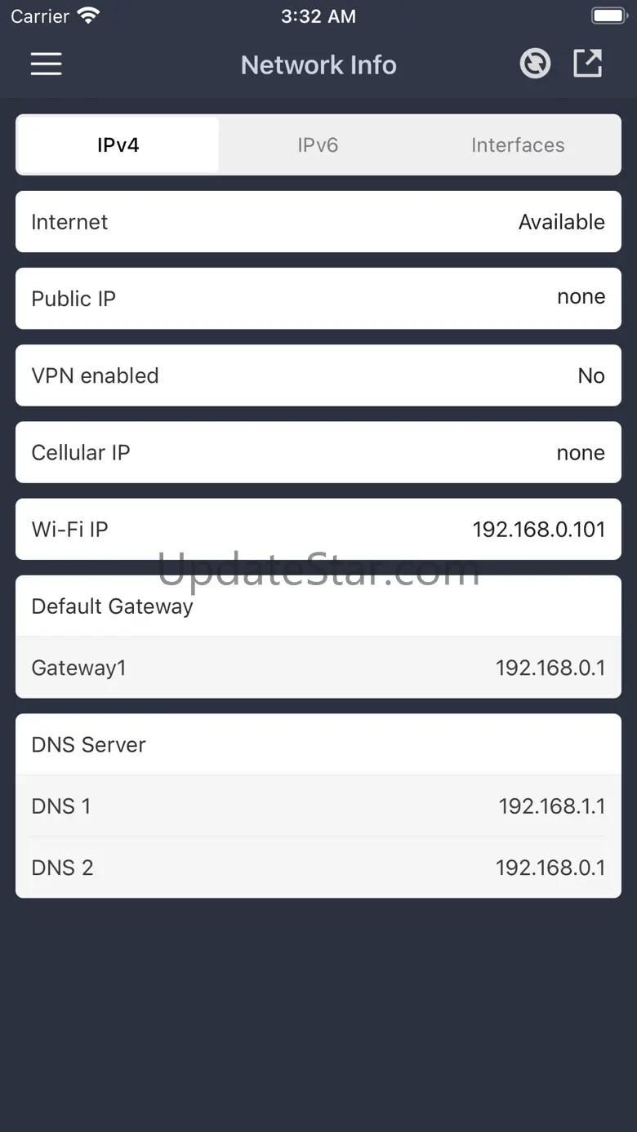Select the DNS 1 entry
Screen dimensions: 637x1132
tap(318, 806)
